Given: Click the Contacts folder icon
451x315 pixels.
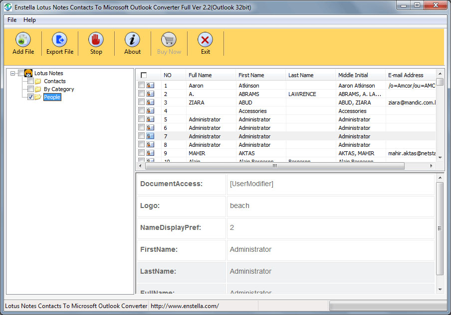Looking at the screenshot, I should click(38, 81).
